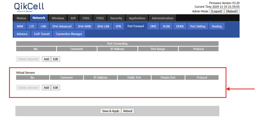Open the LTE sub-tab
The height and width of the screenshot is (126, 257).
[x=32, y=26]
